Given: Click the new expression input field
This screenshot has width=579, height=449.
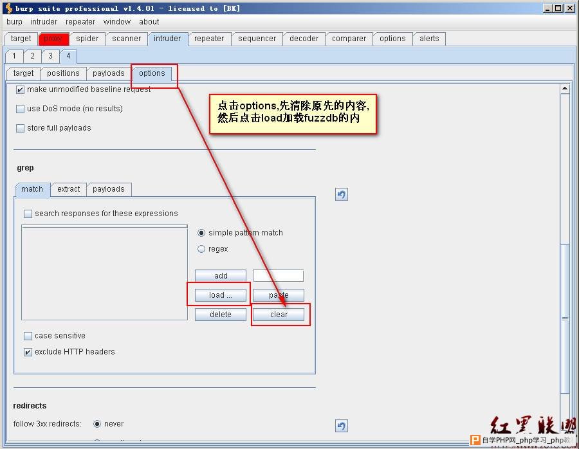Looking at the screenshot, I should point(278,275).
